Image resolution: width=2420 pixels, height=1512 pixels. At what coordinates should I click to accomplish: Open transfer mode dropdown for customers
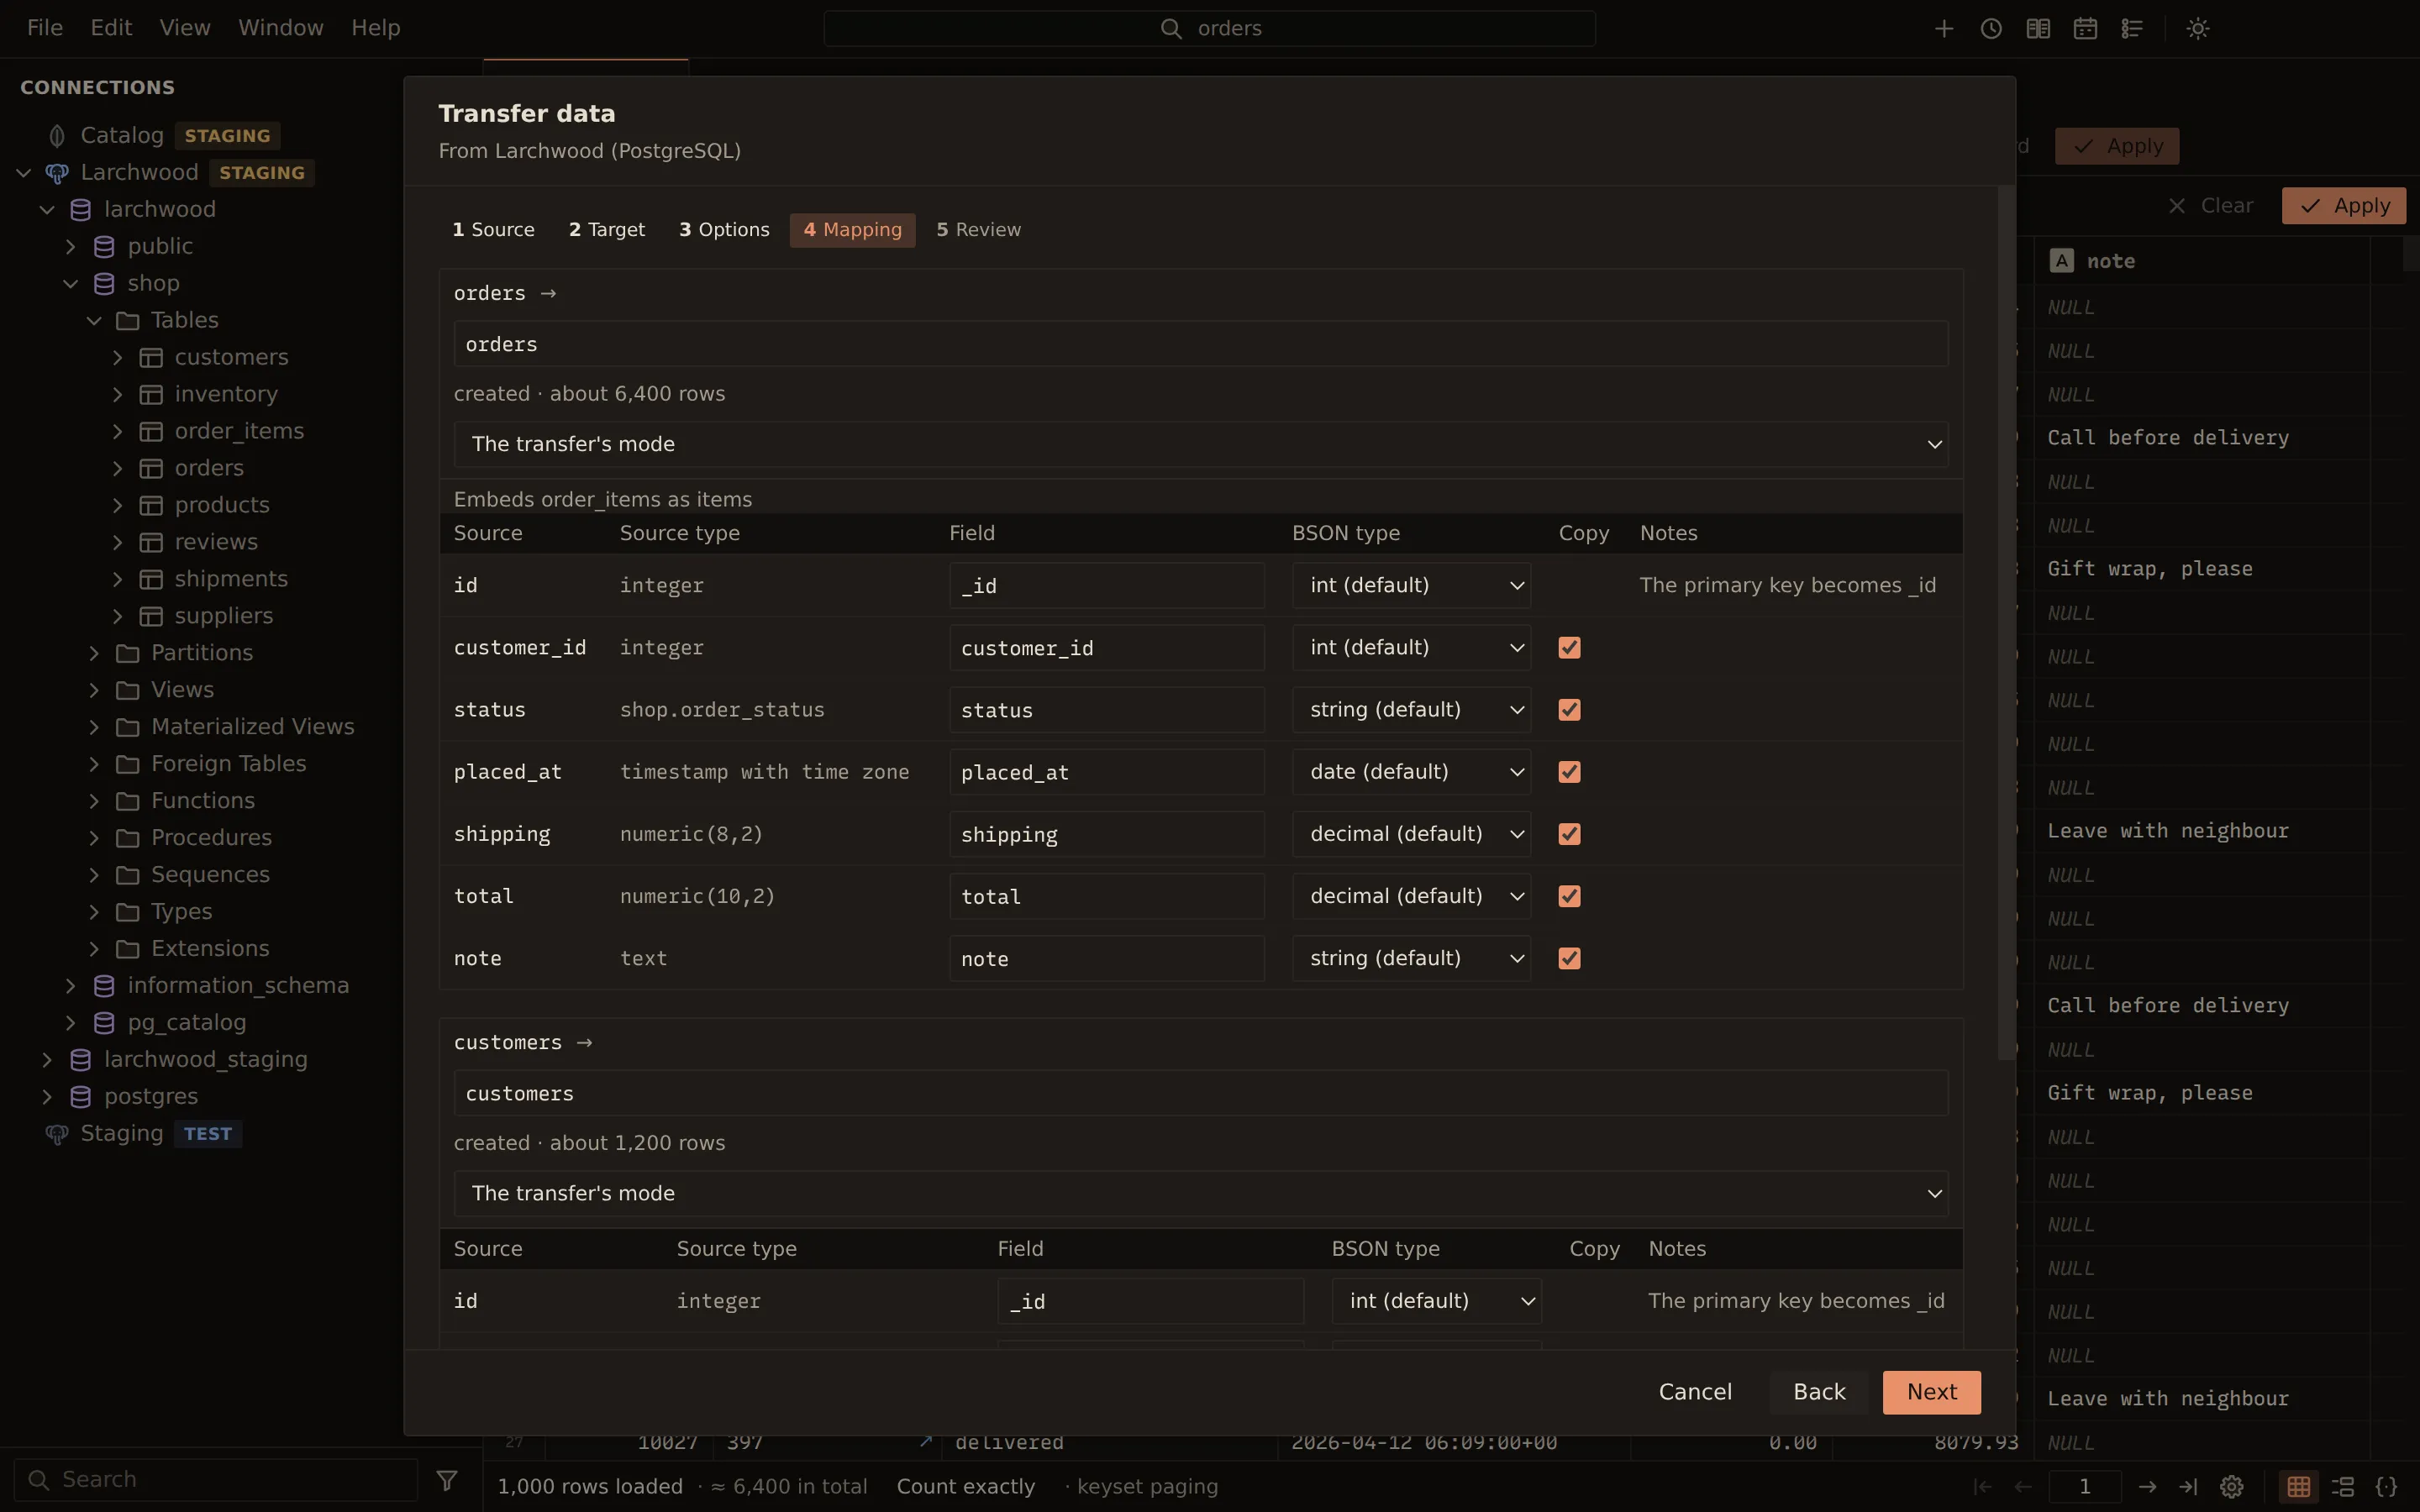coord(1201,1193)
